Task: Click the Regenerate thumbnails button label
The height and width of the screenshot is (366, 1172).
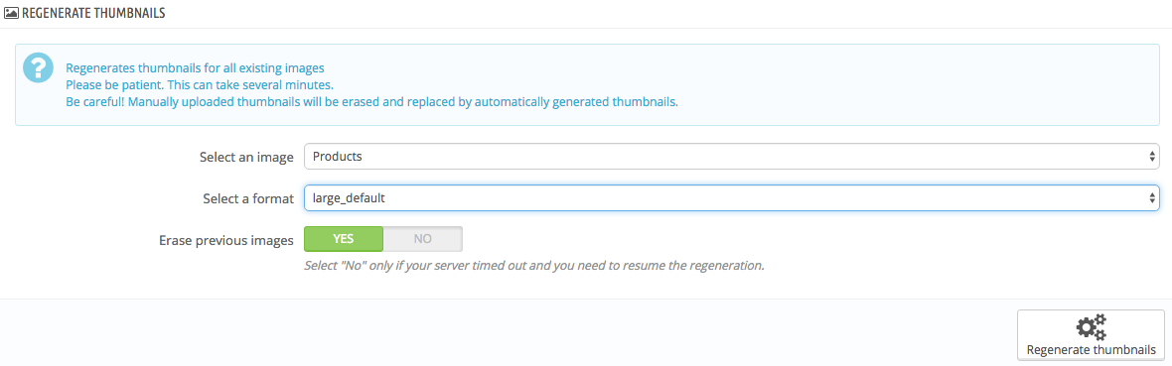Action: tap(1091, 349)
